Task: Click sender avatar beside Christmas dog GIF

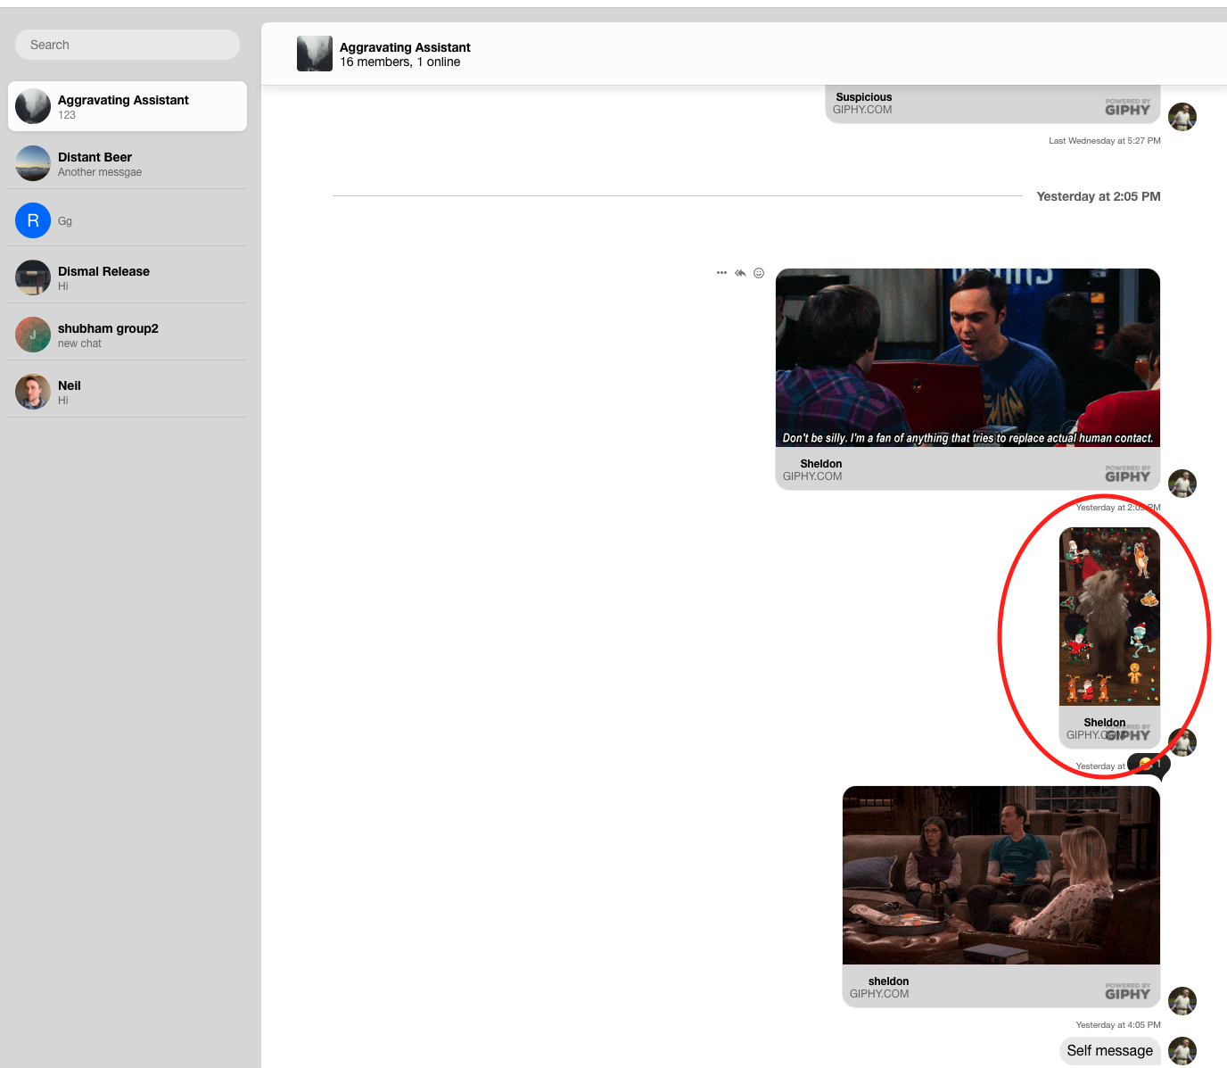Action: click(1182, 742)
